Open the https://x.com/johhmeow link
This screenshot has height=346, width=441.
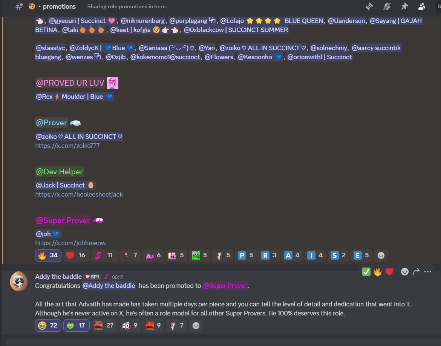click(x=70, y=243)
